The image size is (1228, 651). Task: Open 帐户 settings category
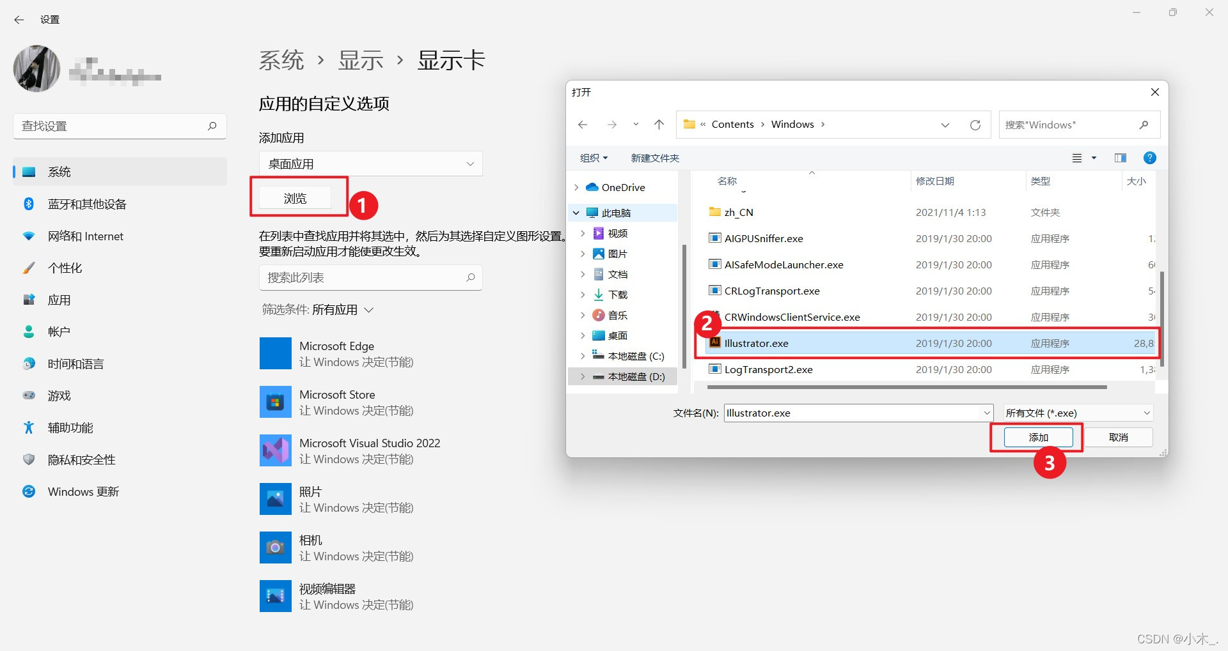click(x=120, y=332)
